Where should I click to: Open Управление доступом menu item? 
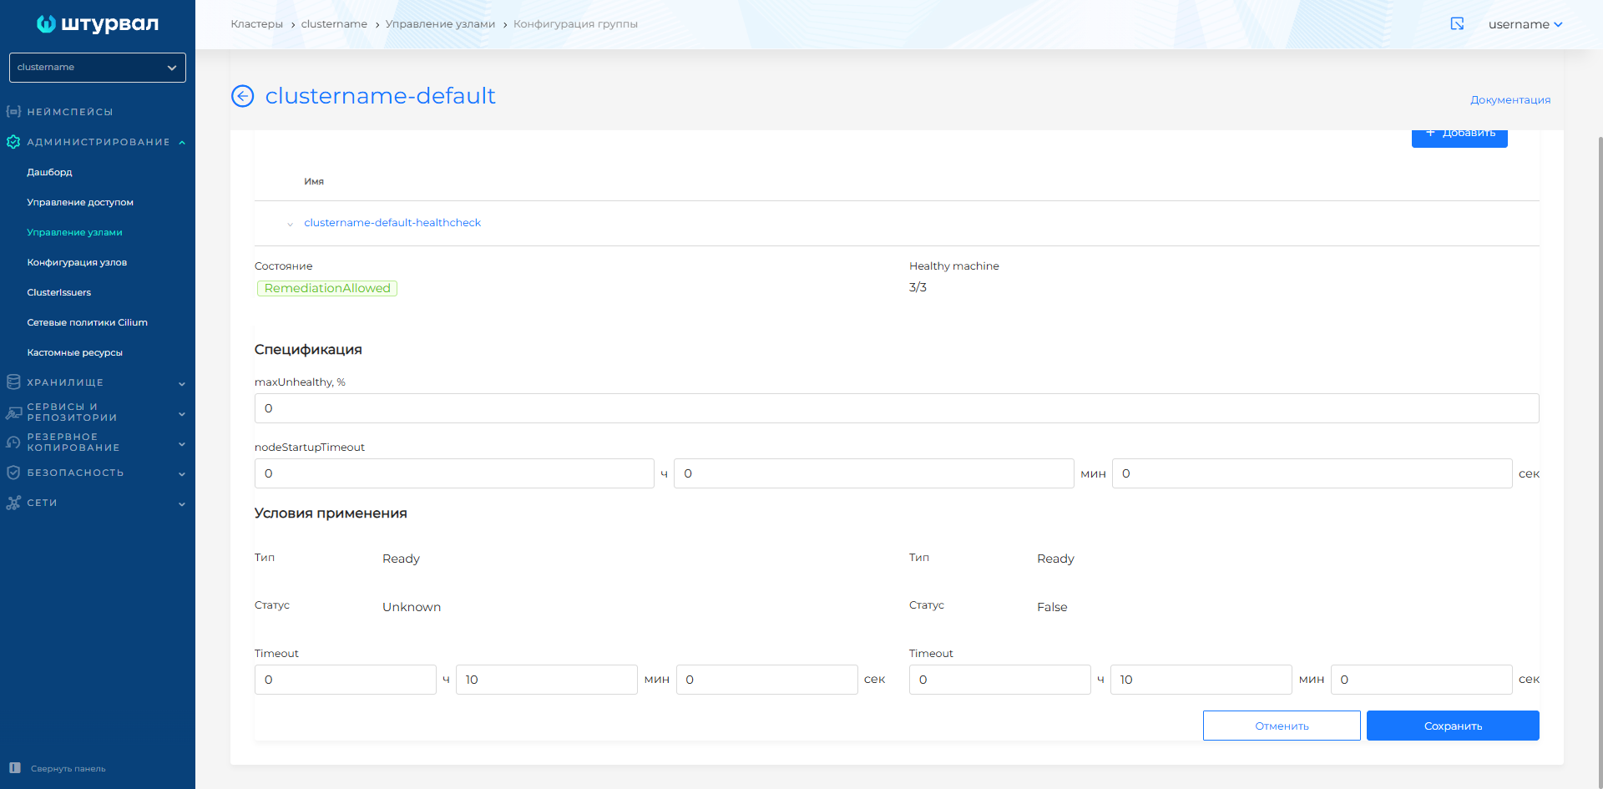pos(80,202)
